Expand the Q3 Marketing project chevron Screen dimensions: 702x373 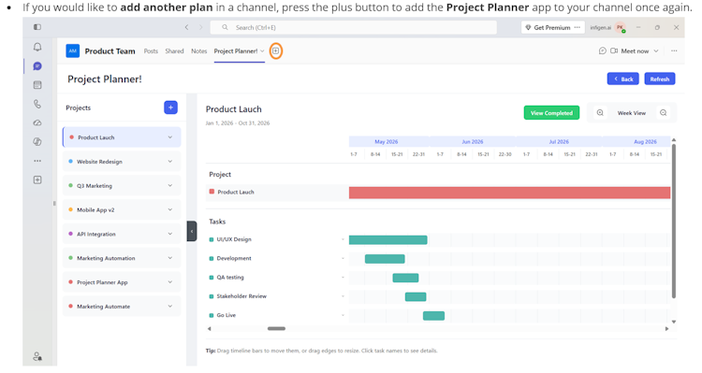coord(170,186)
